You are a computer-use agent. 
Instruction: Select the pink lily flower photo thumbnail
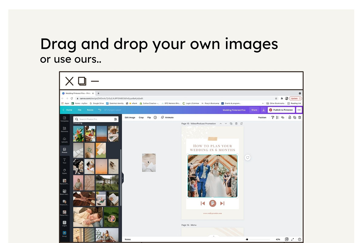[x=78, y=134]
